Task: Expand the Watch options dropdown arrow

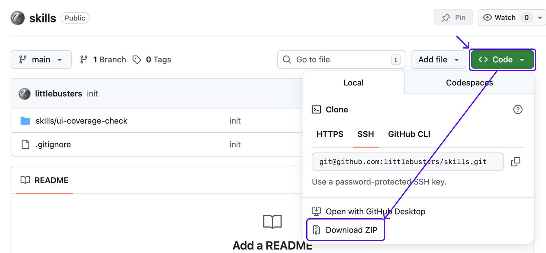Action: 540,18
